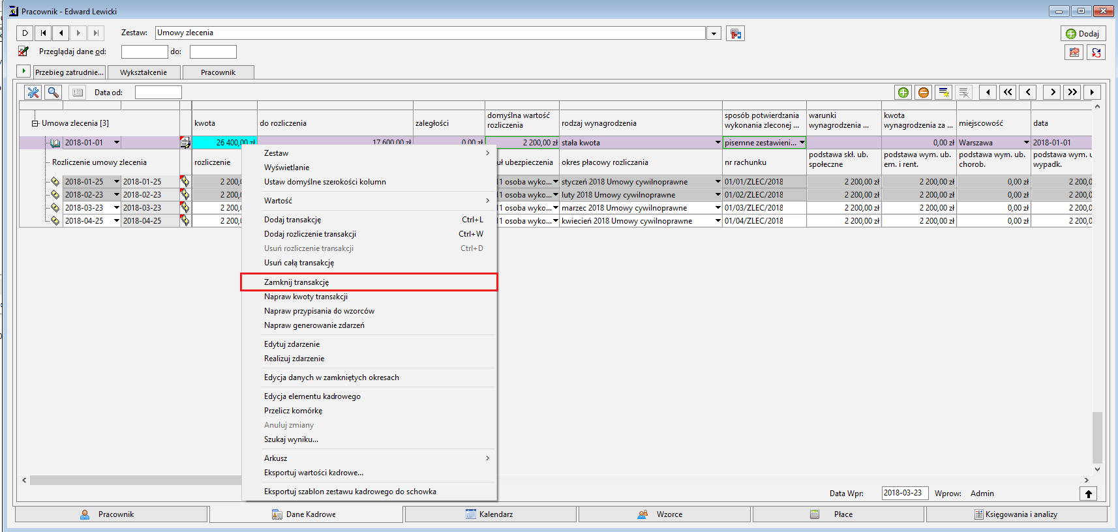Open the wrench settings tool
This screenshot has width=1118, height=532.
pyautogui.click(x=33, y=93)
